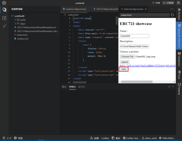Click the back arrow icon at top left

click(x=4, y=3)
